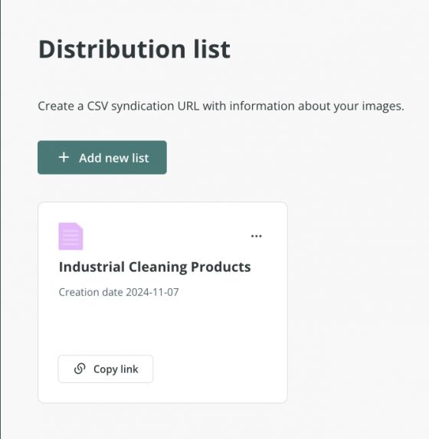
Task: Create a new distribution list
Action: (102, 157)
